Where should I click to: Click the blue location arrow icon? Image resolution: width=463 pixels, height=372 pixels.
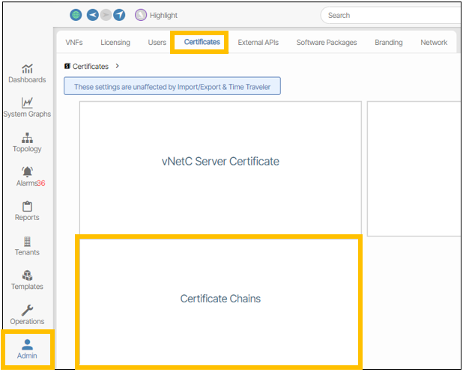point(118,15)
